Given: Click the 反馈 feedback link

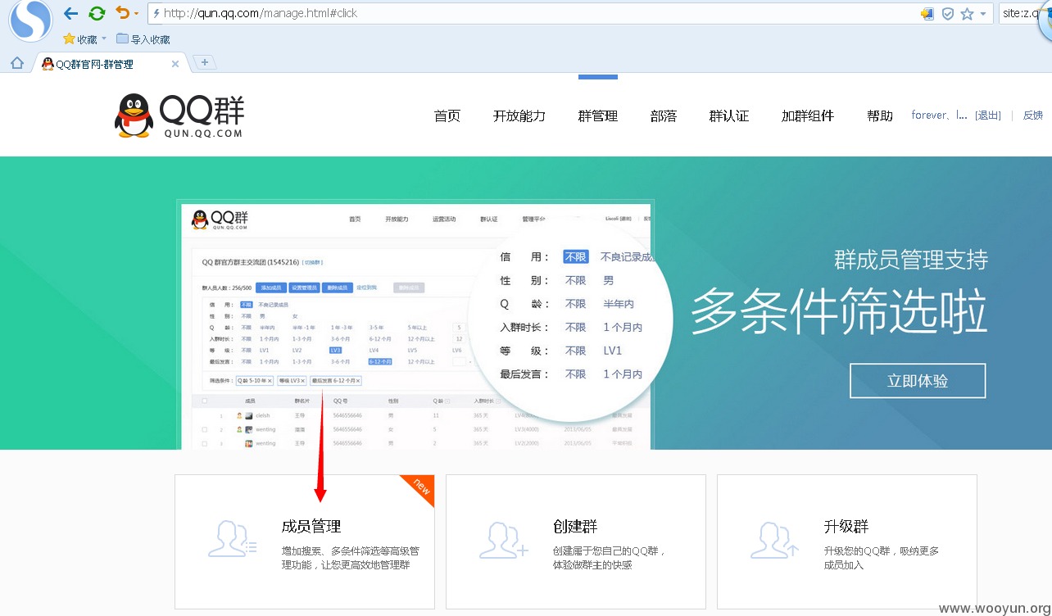Looking at the screenshot, I should 1033,115.
